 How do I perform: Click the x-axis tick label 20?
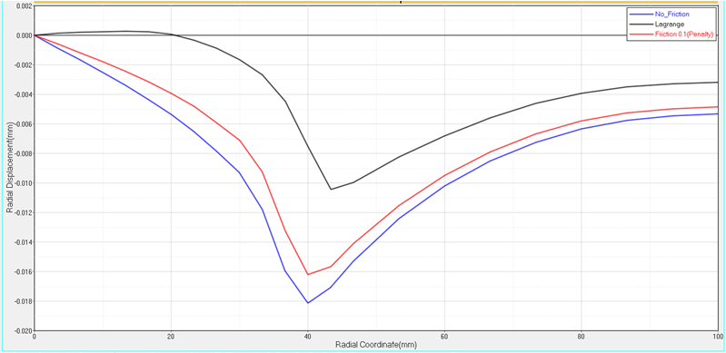click(x=171, y=337)
